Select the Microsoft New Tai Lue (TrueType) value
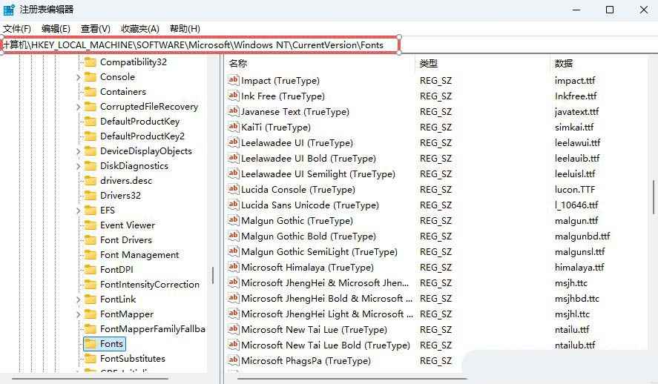 pos(314,329)
